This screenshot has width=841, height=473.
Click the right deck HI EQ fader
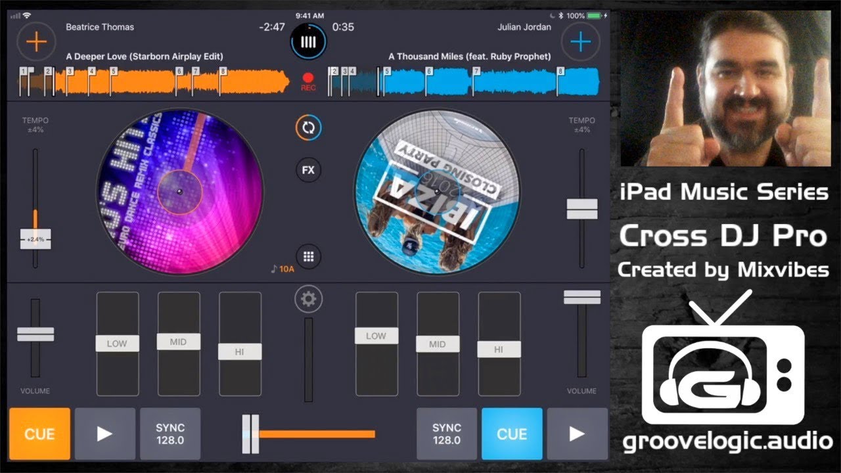pos(499,349)
